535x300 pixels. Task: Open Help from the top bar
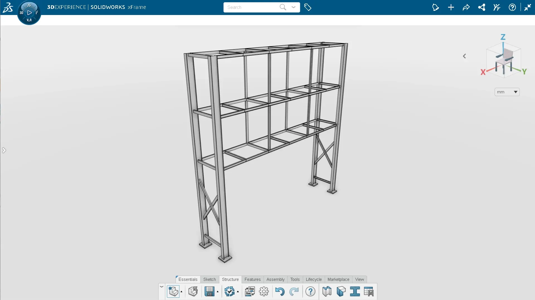(x=512, y=7)
